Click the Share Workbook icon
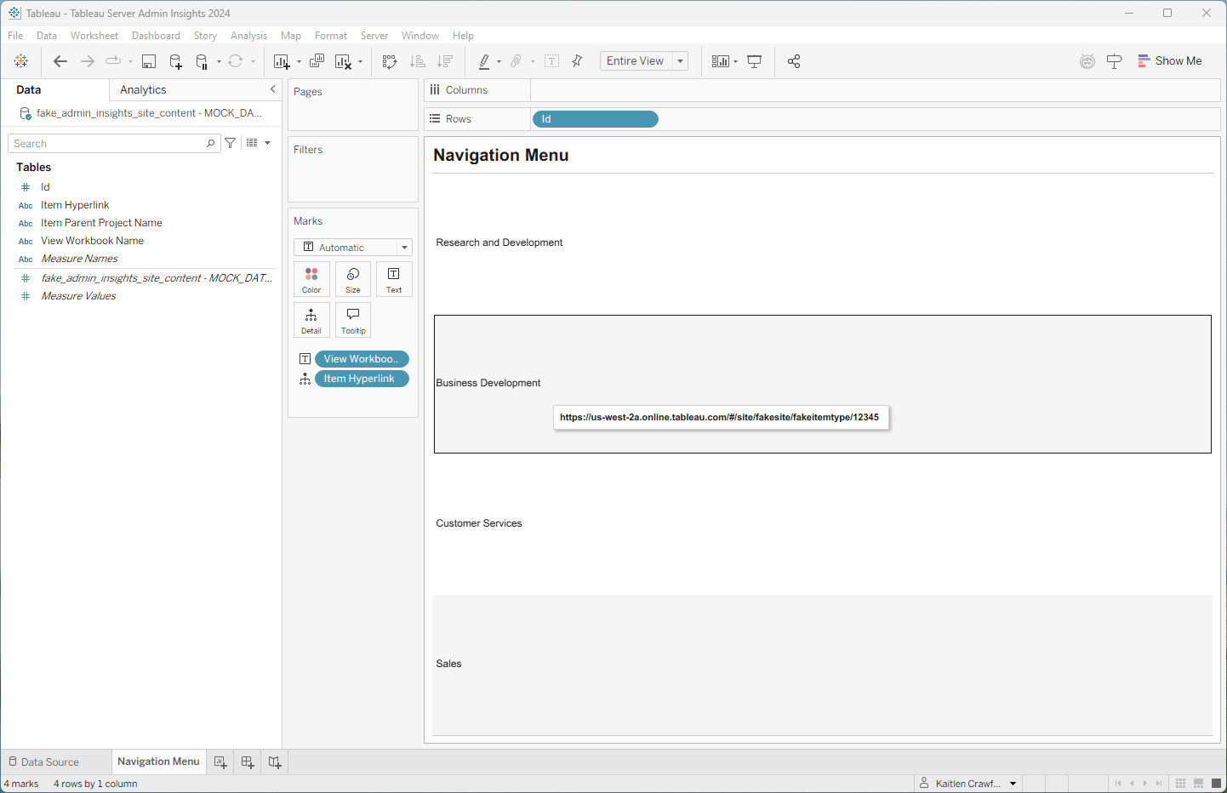The image size is (1227, 793). pos(793,60)
